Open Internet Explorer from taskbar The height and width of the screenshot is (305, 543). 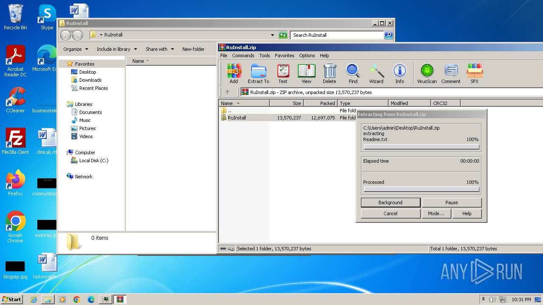[x=34, y=299]
